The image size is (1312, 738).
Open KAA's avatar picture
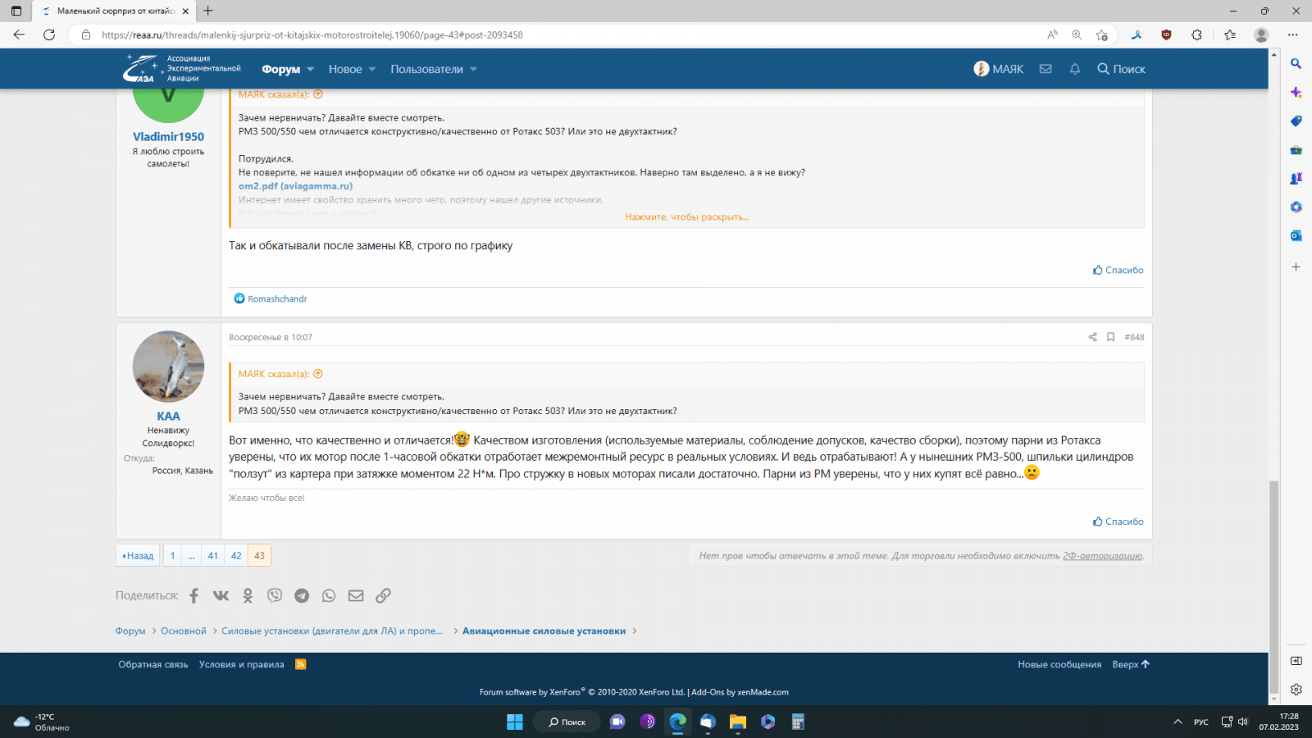168,367
